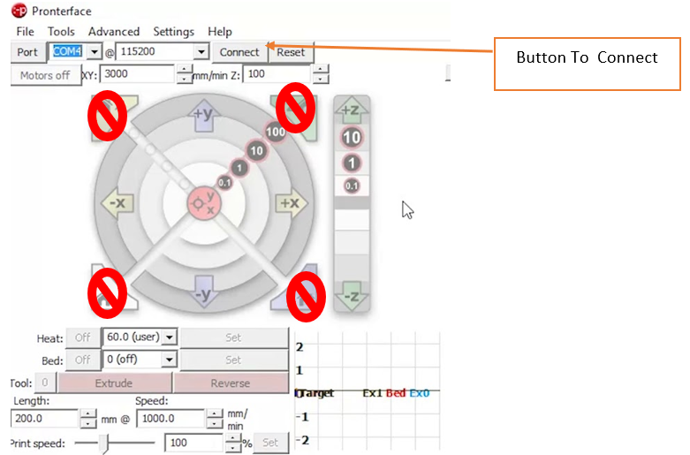Click the Port button
The image size is (690, 455).
(x=27, y=52)
